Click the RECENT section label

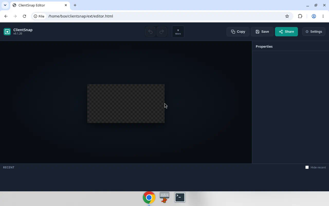point(9,167)
